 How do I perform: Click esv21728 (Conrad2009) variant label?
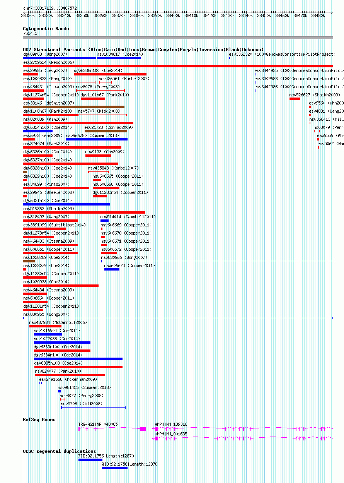pos(109,127)
